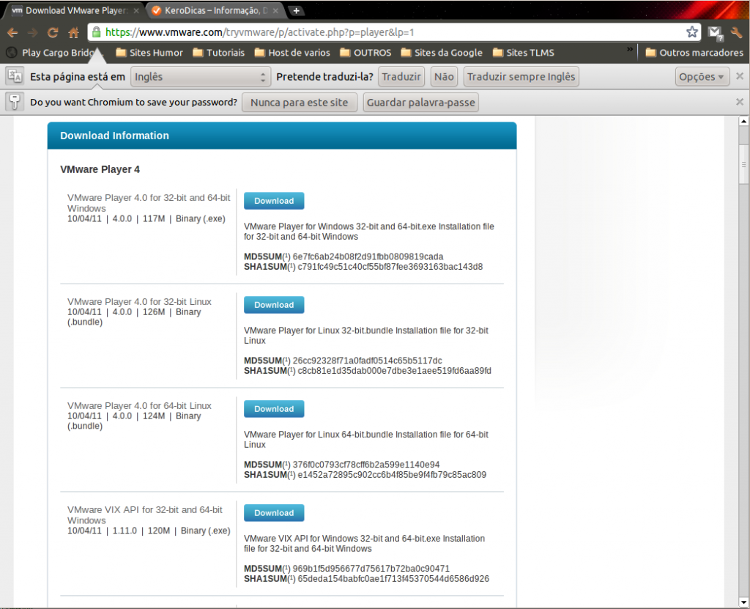
Task: Click MD5SUM value 6e7fc6ab24b08f2d91fbb0809819cada
Action: [368, 256]
